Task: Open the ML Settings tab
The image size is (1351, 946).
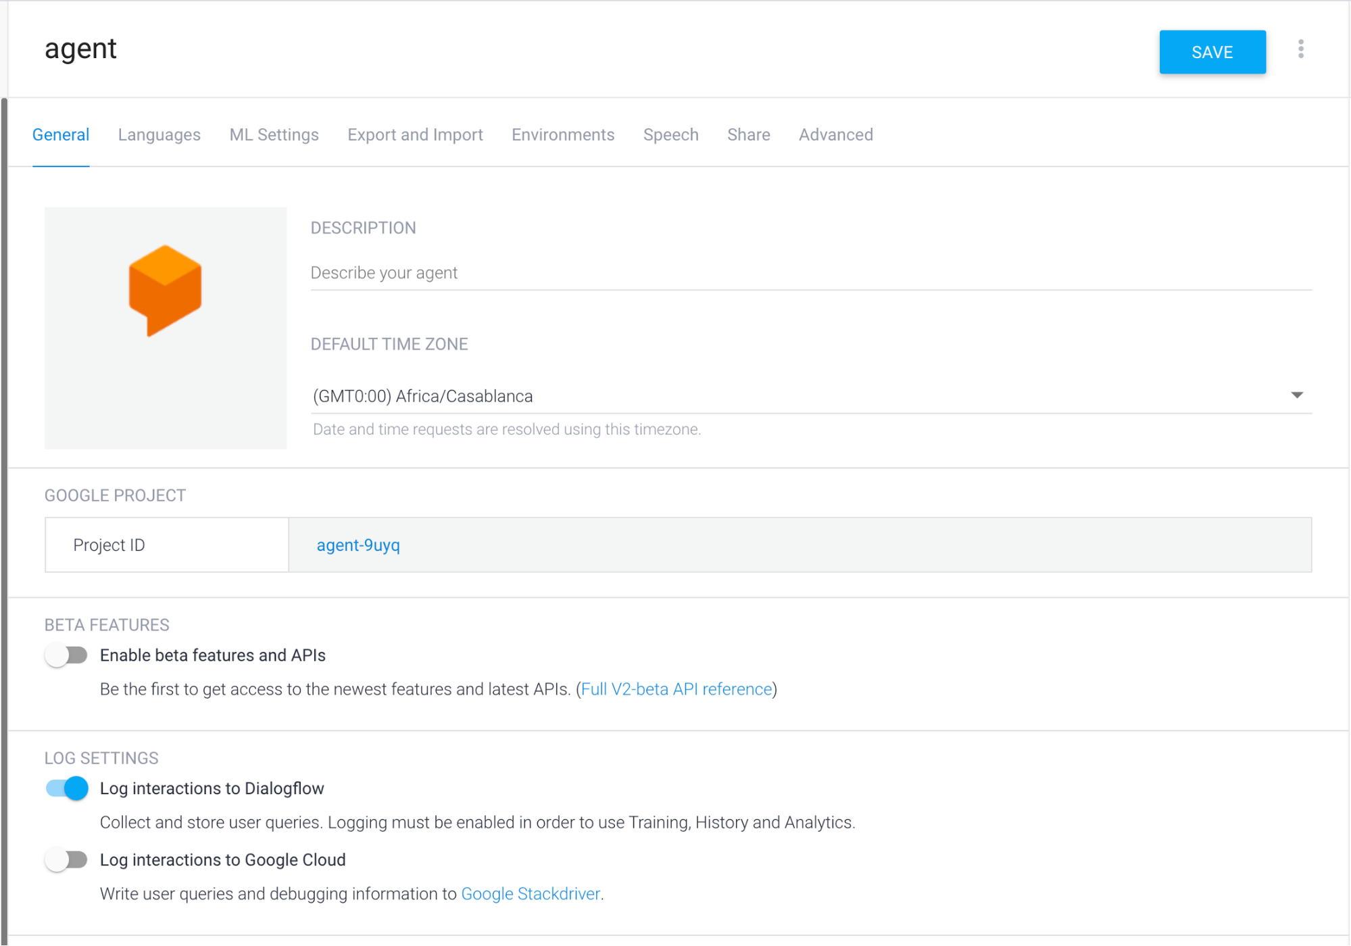Action: [x=274, y=134]
